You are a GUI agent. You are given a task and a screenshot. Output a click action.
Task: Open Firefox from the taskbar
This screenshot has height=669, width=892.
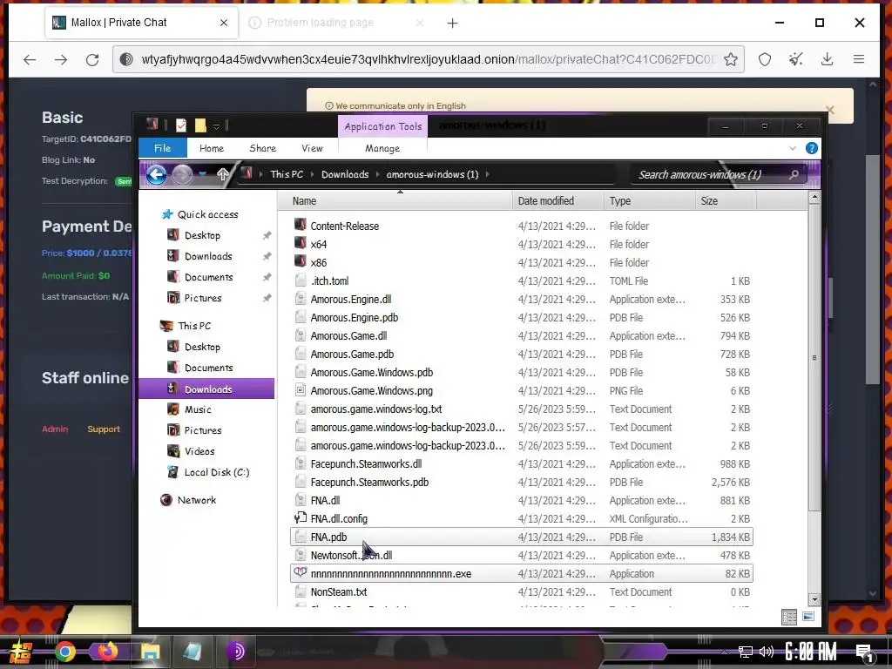point(107,652)
